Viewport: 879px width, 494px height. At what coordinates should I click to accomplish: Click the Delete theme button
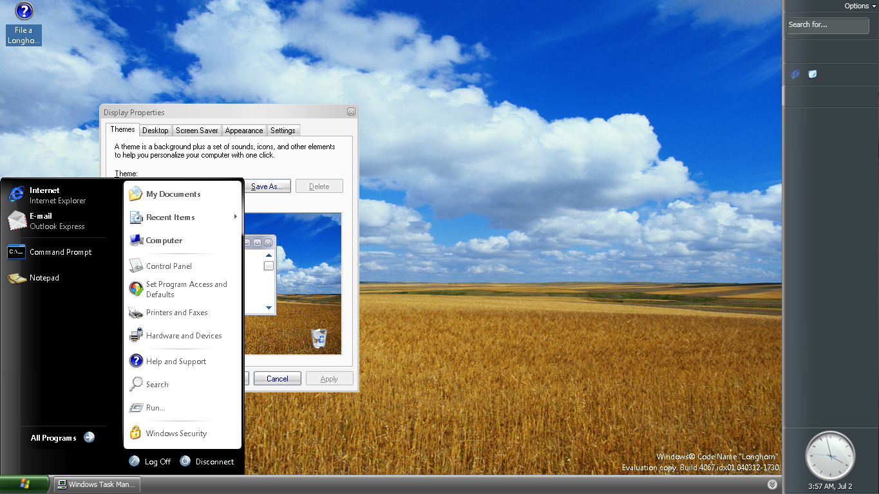pyautogui.click(x=319, y=186)
